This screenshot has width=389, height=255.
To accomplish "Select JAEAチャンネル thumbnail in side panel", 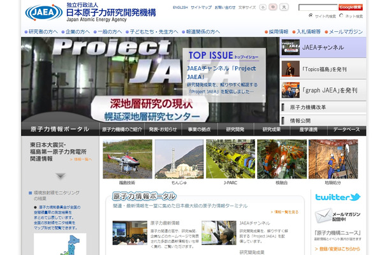I will 291,47.
